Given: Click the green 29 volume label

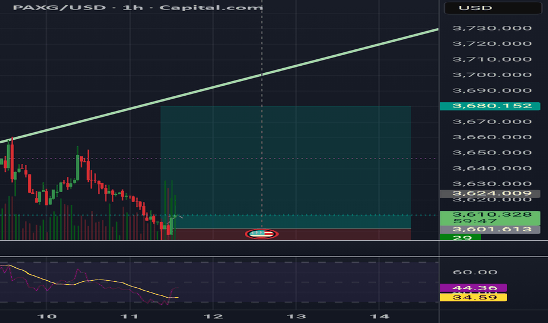Looking at the screenshot, I should tap(459, 237).
